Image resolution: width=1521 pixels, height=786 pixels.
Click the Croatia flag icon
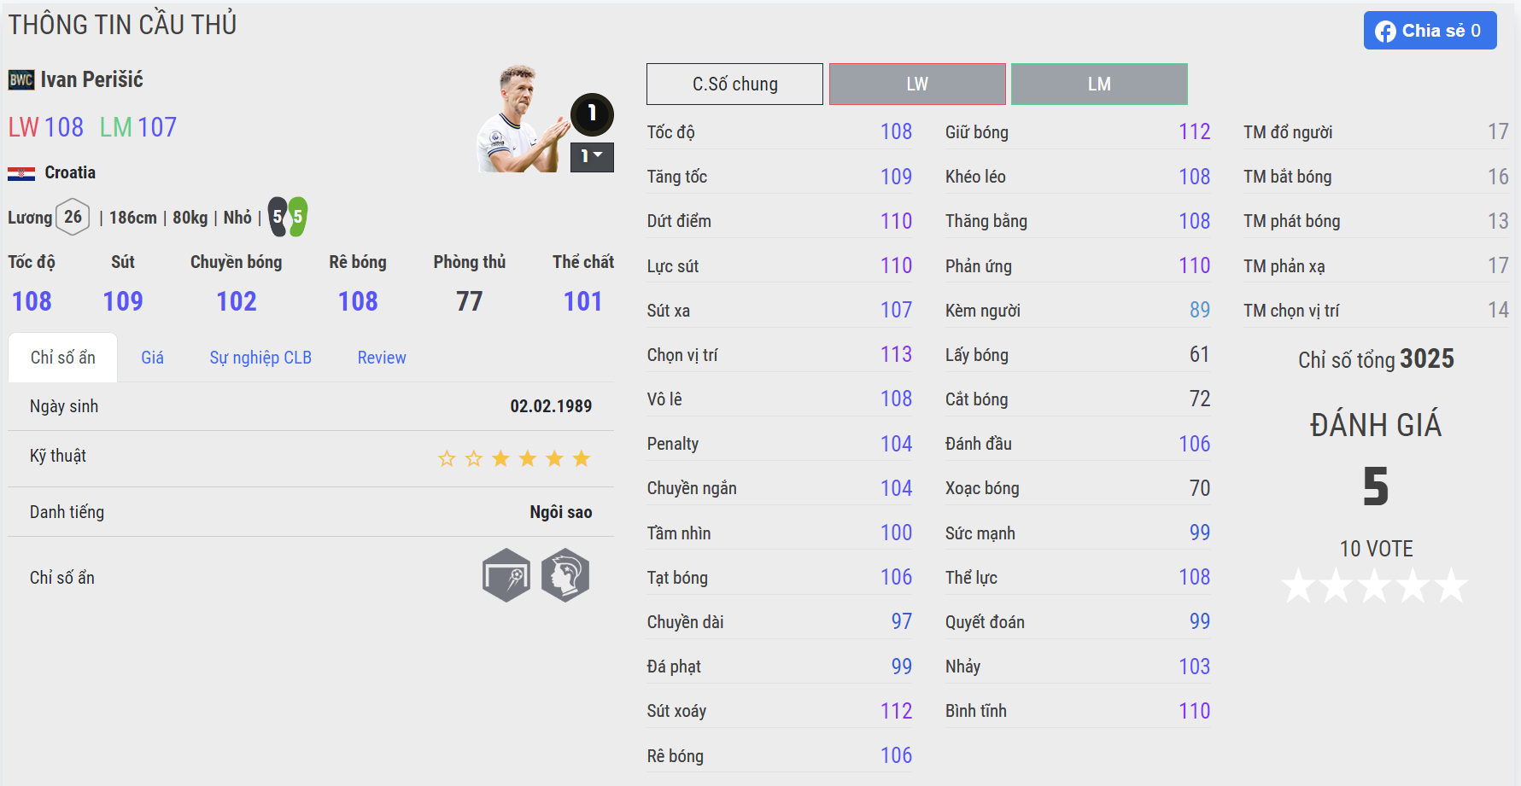point(21,173)
